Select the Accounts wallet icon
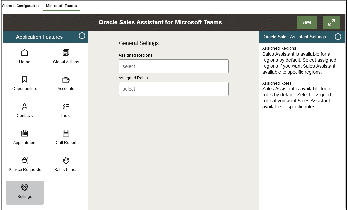 click(x=66, y=79)
